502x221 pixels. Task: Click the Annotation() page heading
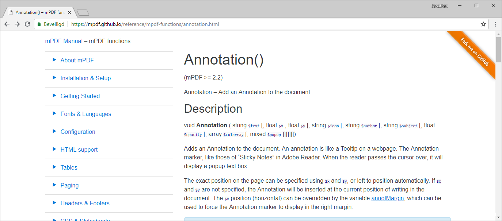pyautogui.click(x=224, y=60)
